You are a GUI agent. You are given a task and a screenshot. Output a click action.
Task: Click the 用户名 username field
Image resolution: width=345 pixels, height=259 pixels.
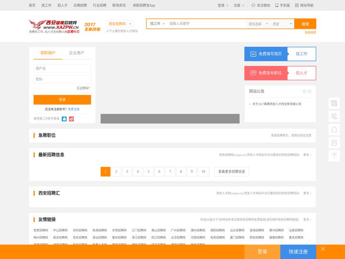point(62,69)
